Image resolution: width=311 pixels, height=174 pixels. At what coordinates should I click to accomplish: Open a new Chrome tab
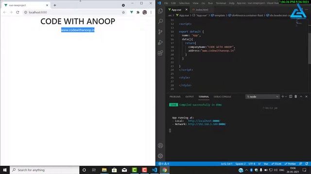tap(55, 5)
